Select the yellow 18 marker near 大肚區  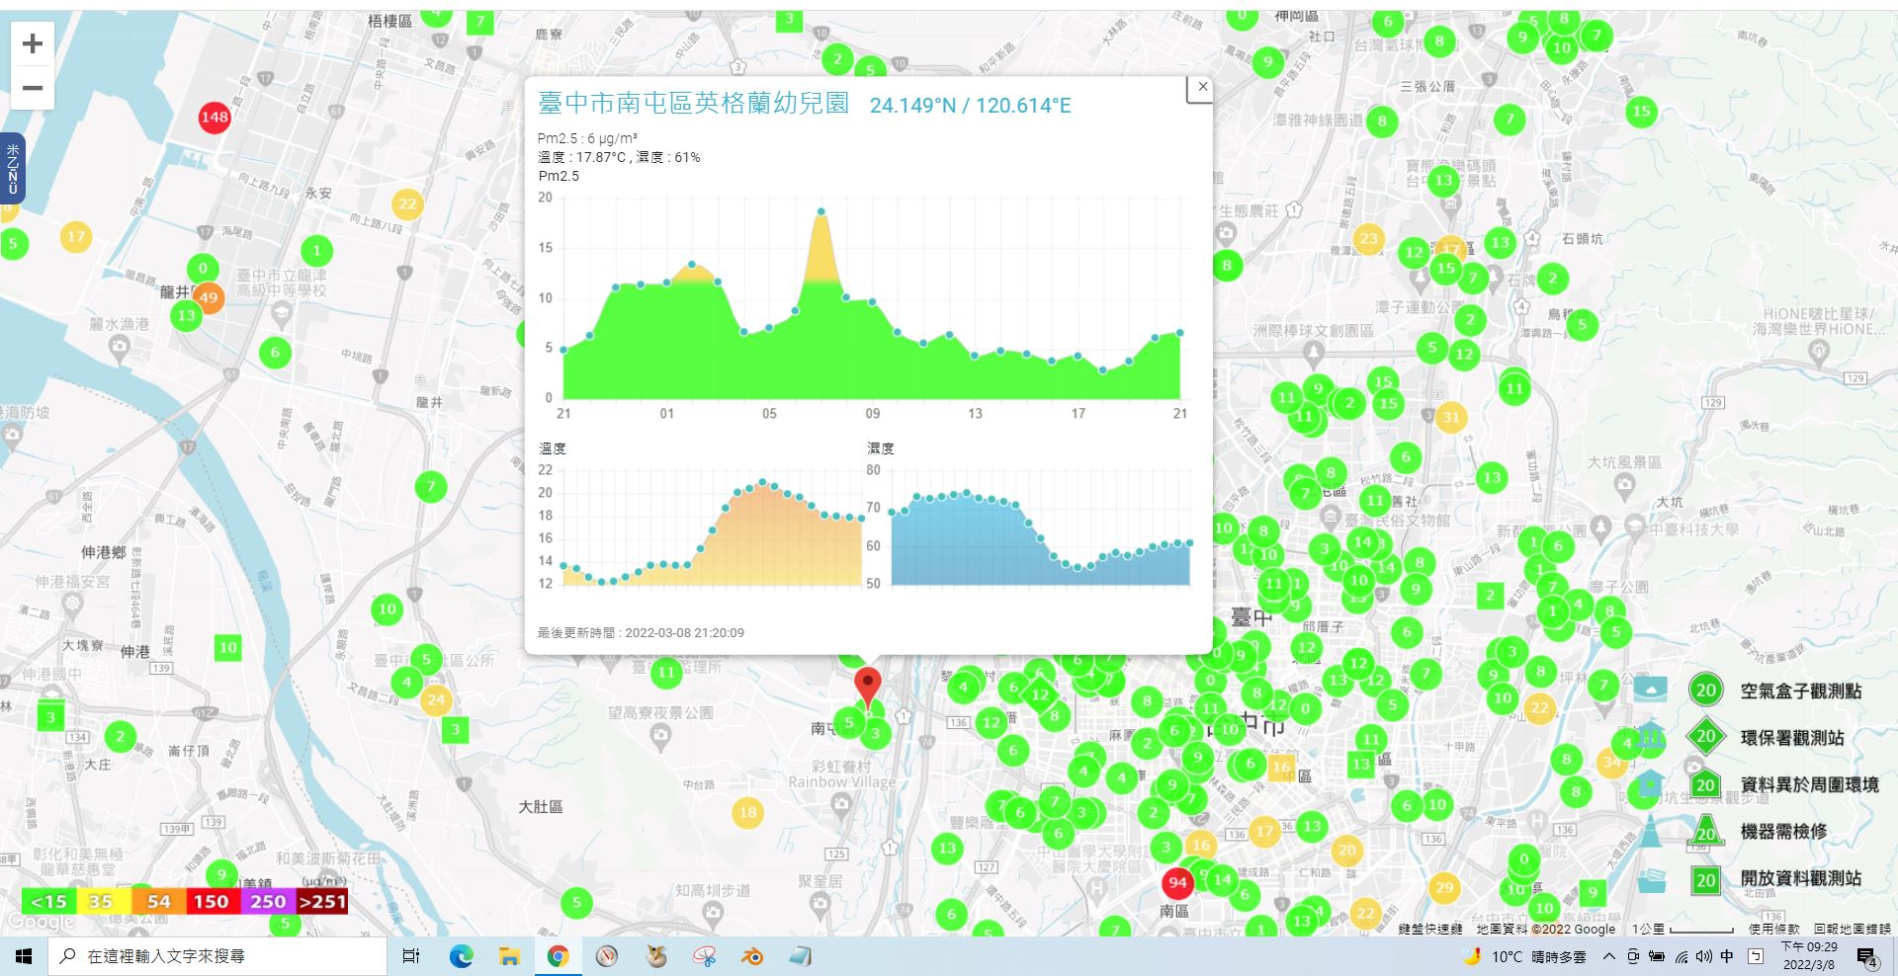click(x=747, y=813)
